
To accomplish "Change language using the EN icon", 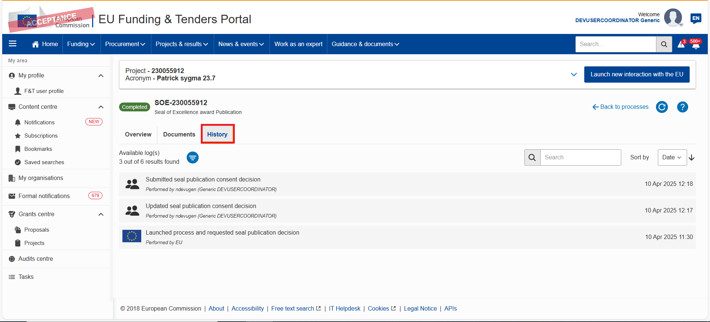I will click(x=696, y=18).
